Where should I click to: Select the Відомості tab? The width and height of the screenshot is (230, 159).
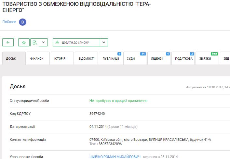(86, 59)
